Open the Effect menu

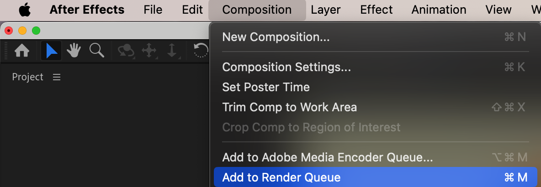point(376,10)
